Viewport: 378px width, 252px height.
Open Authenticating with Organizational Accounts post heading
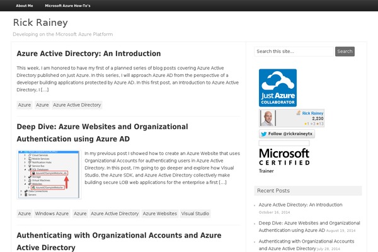click(119, 241)
